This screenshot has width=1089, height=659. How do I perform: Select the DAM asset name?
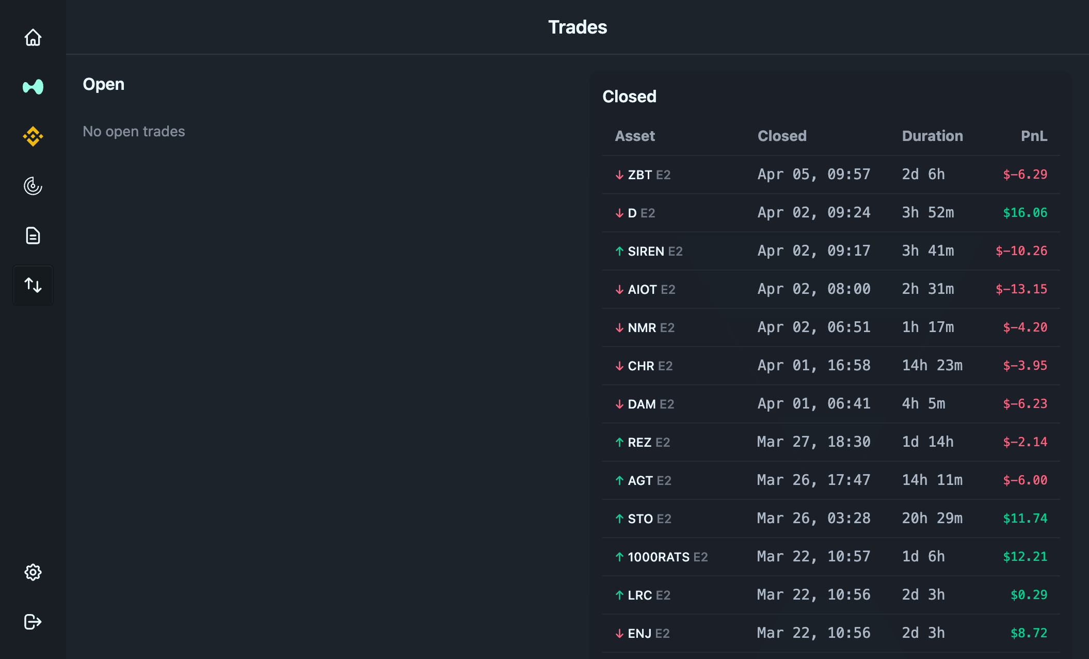642,404
